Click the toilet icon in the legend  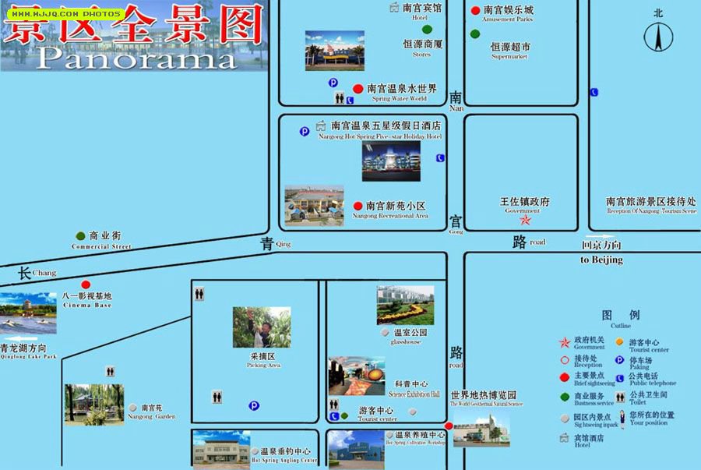coord(622,396)
